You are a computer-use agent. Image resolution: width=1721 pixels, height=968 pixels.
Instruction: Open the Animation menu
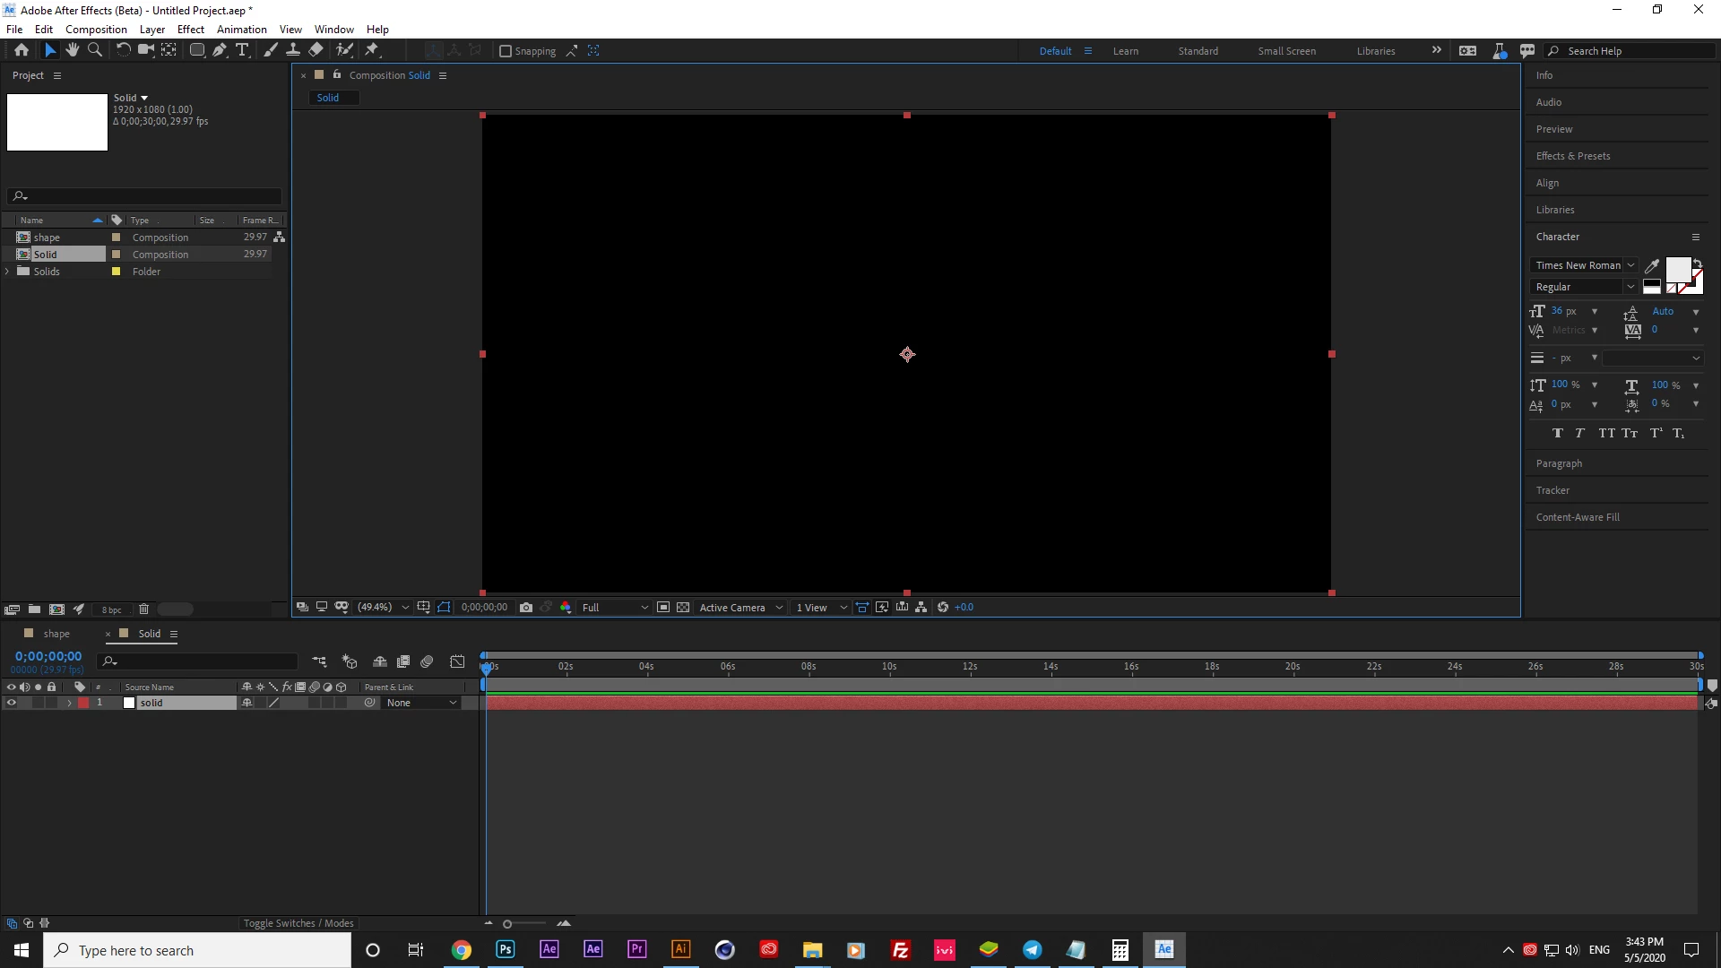coord(241,29)
